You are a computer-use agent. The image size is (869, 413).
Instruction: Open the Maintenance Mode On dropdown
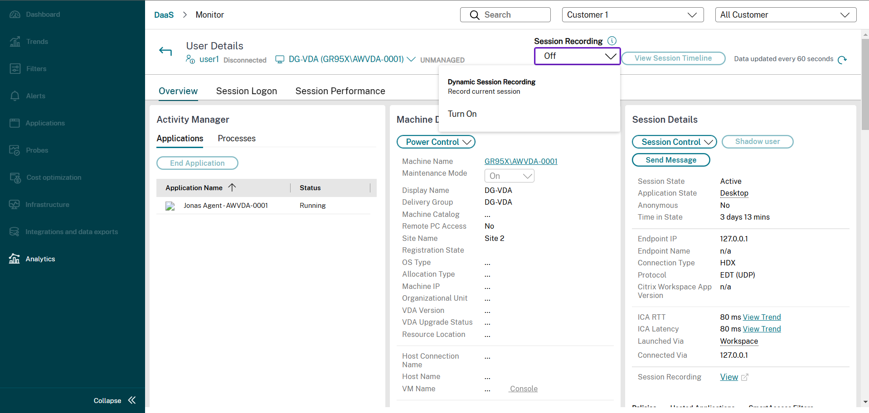tap(509, 176)
